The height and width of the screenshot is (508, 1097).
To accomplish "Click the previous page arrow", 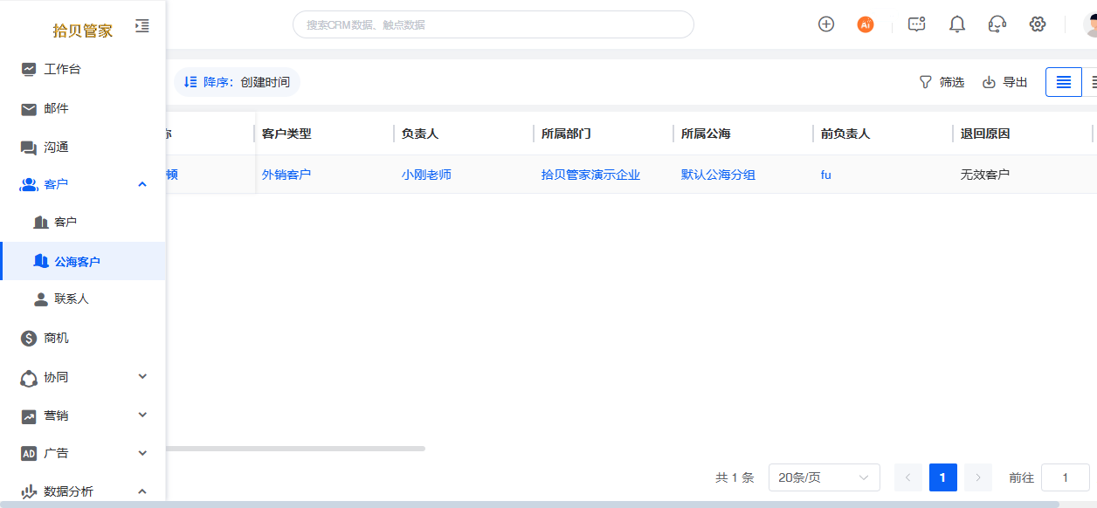I will [908, 477].
